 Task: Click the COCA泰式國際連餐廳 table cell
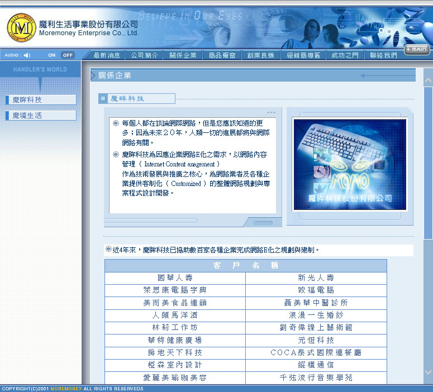coord(316,353)
